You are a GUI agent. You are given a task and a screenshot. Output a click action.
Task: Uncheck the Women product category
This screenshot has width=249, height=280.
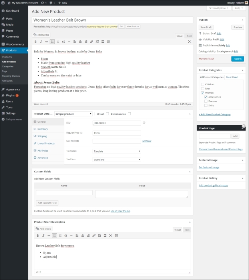[x=203, y=93]
